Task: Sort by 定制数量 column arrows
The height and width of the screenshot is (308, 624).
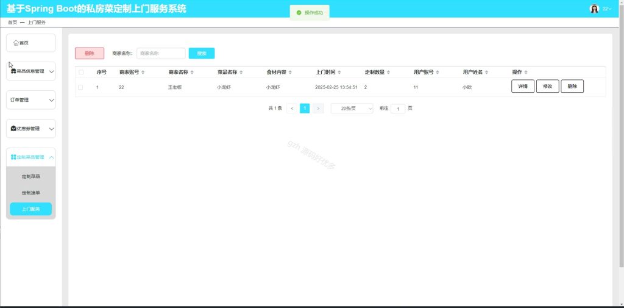Action: coord(388,72)
